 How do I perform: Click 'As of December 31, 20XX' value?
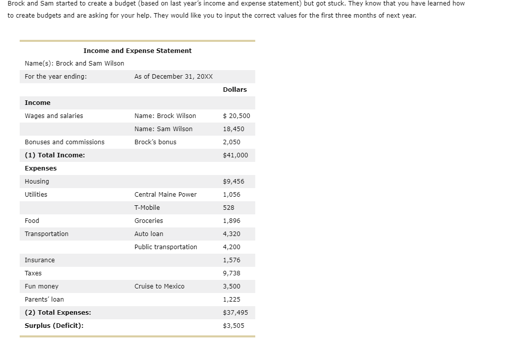pos(174,76)
